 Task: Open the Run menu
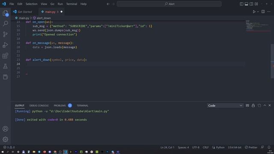point(60,4)
